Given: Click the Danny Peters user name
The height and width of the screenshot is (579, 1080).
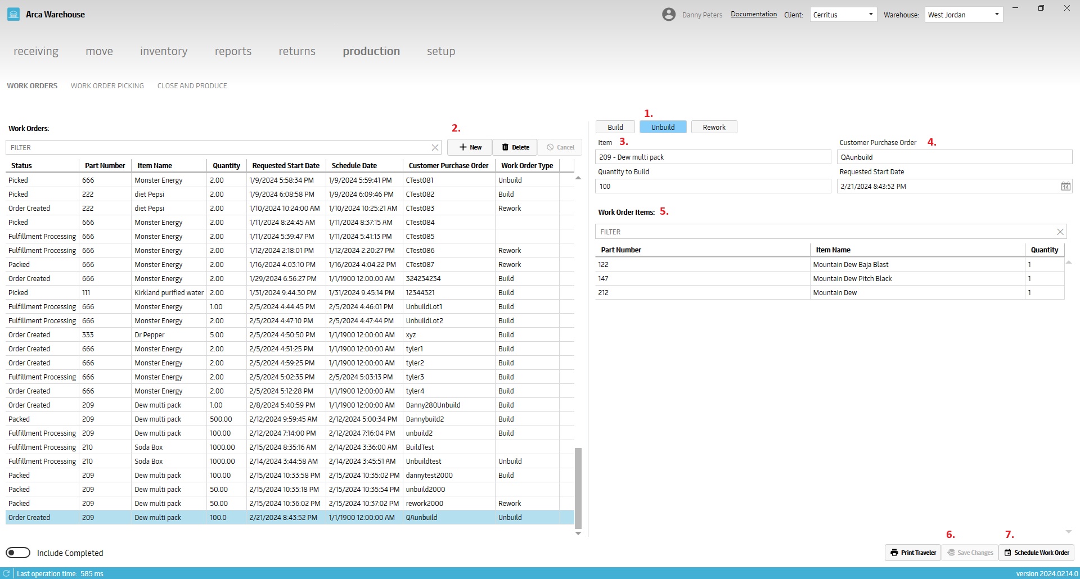Looking at the screenshot, I should click(702, 15).
